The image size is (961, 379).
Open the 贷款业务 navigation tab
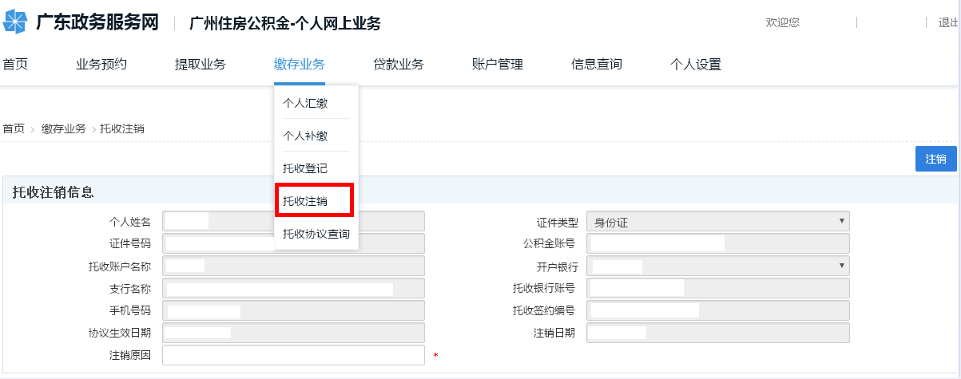399,65
